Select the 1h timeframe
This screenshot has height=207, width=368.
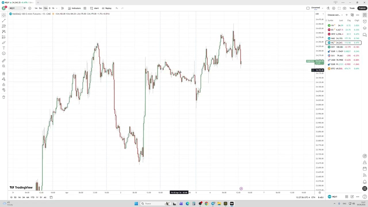coord(53,8)
